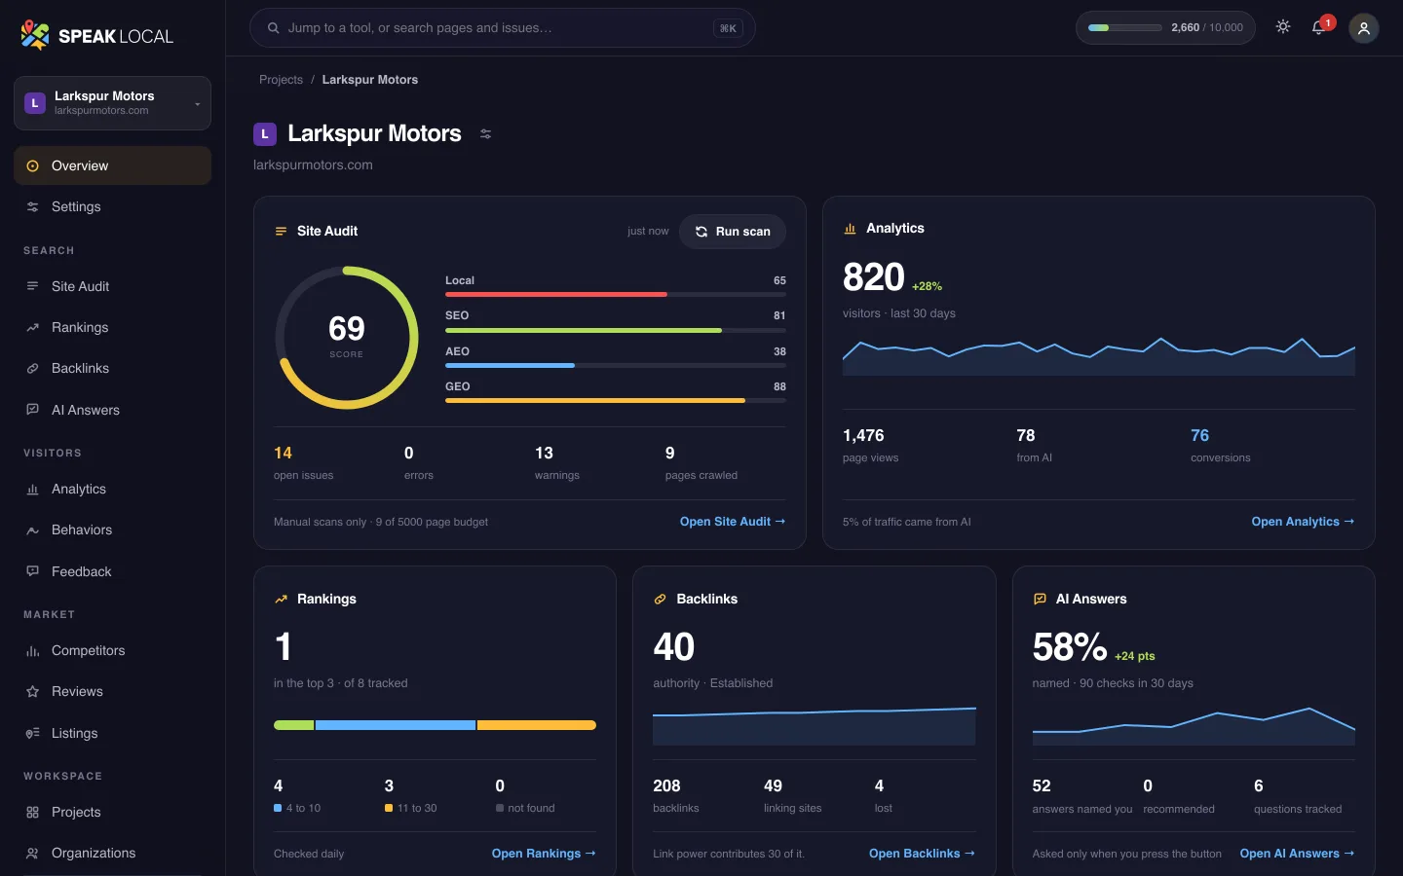The height and width of the screenshot is (876, 1403).
Task: Open Site Audit in sidebar
Action: click(x=112, y=286)
